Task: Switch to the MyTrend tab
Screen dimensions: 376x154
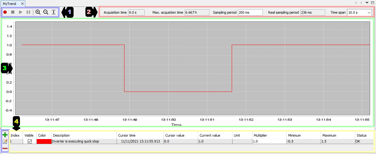Action: pos(9,3)
